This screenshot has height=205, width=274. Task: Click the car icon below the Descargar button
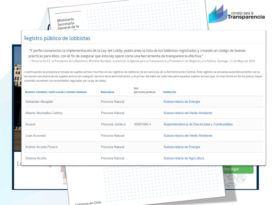(231, 184)
